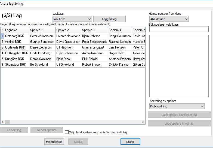Click the right scroll arrow of the team table
Image resolution: width=213 pixels, height=148 pixels.
click(143, 122)
